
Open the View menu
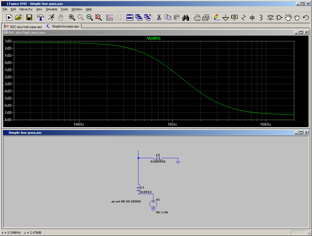(x=39, y=9)
